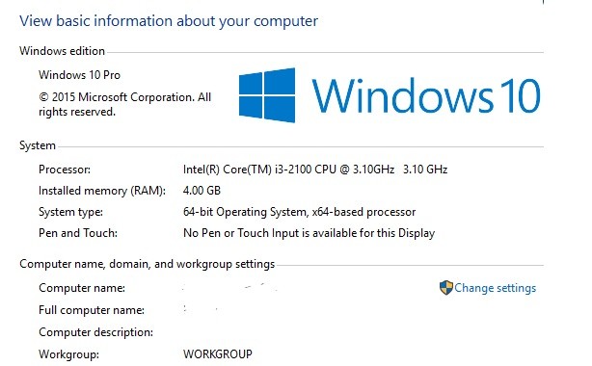The width and height of the screenshot is (592, 366).
Task: Click the Windows edition section header
Action: (x=62, y=51)
